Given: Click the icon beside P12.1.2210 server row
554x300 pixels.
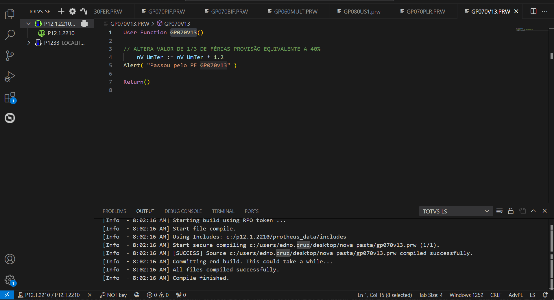Looking at the screenshot, I should 84,24.
